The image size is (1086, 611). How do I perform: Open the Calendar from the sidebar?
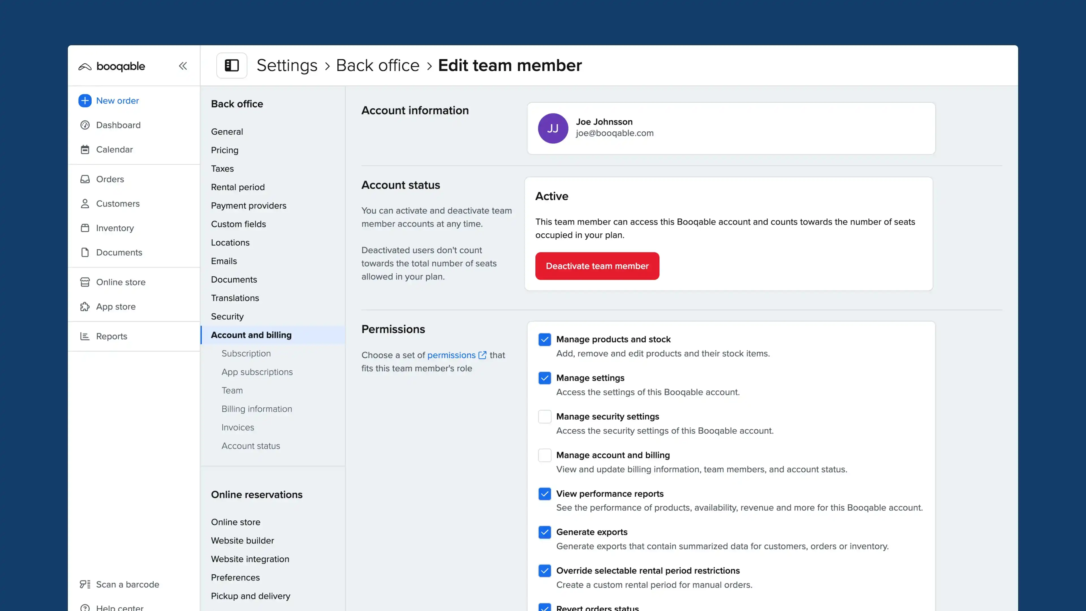[x=85, y=149]
